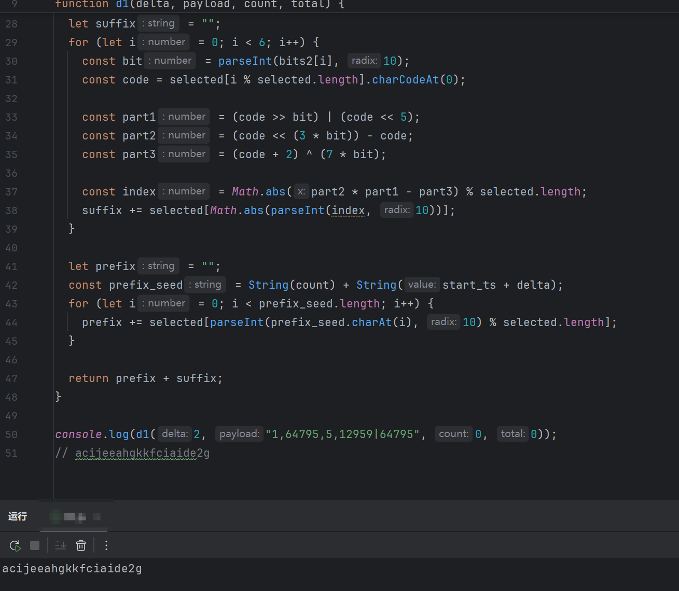The height and width of the screenshot is (591, 679).
Task: Click the comment acijeeahgkkfciaide2g on line 51
Action: click(x=143, y=453)
